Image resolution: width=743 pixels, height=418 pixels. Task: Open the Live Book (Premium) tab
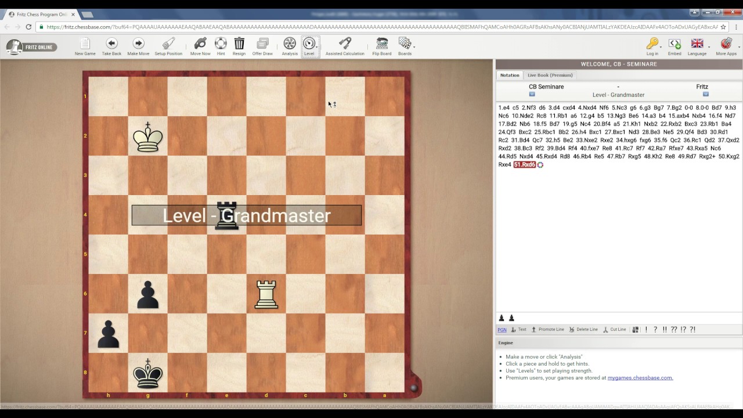[550, 75]
